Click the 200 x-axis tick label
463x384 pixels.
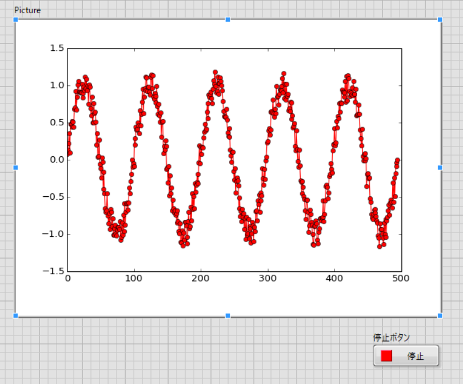pos(201,278)
